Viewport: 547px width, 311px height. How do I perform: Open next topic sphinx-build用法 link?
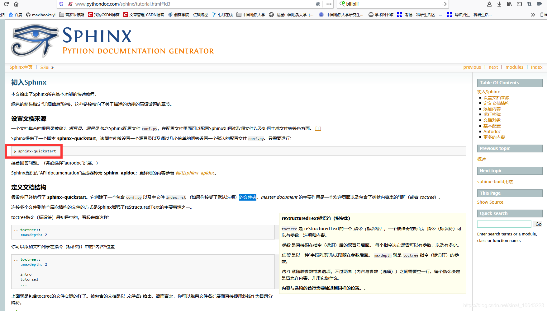495,182
